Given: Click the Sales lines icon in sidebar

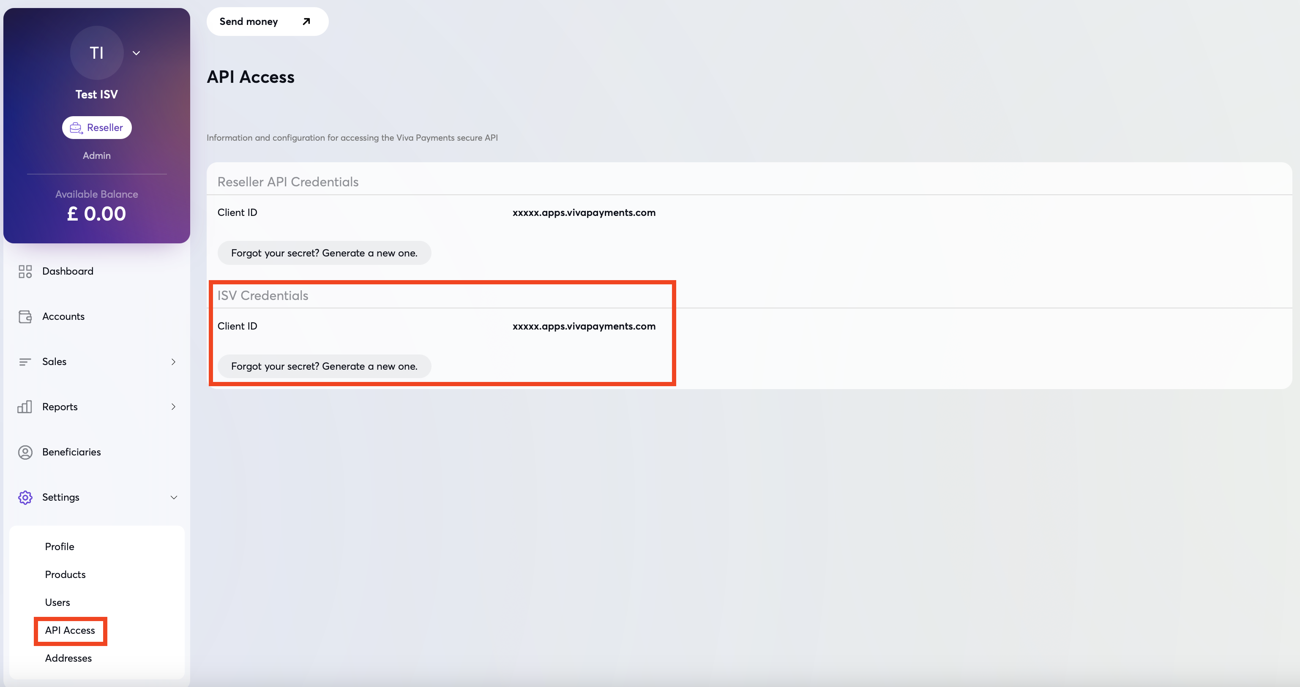Looking at the screenshot, I should [x=24, y=362].
